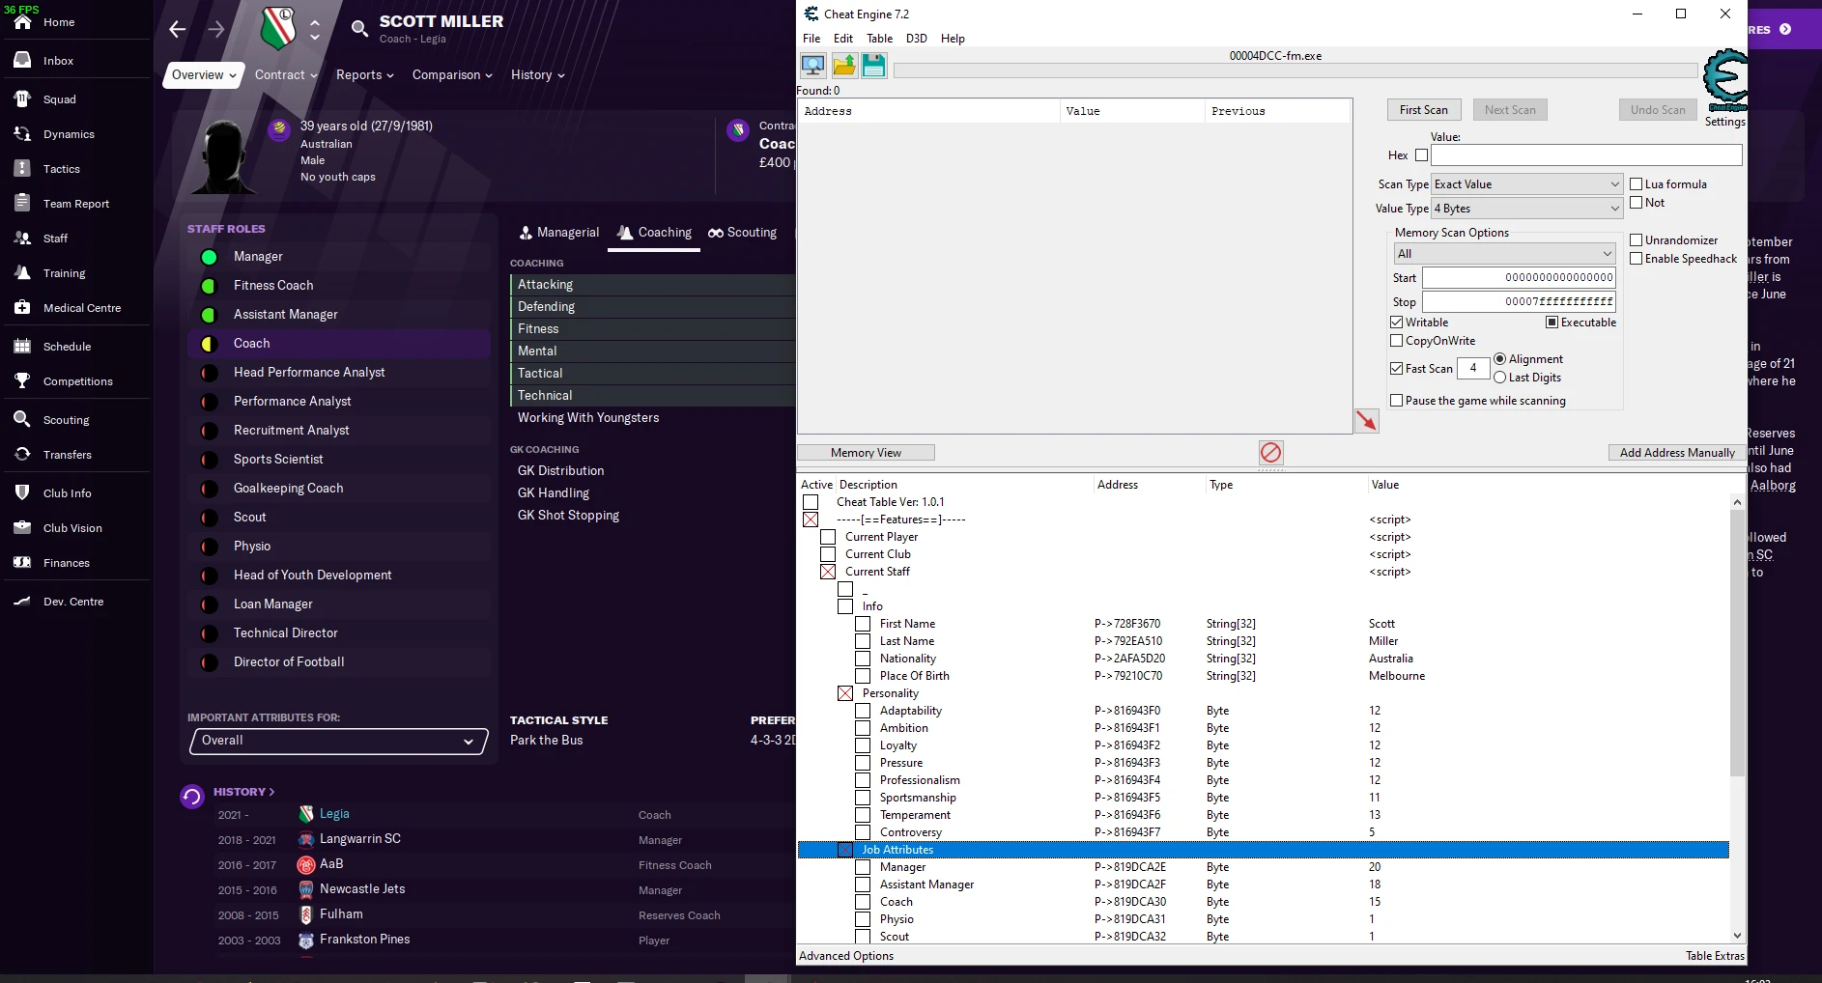Click the First Scan button
Viewport: 1822px width, 983px height.
[x=1423, y=110]
